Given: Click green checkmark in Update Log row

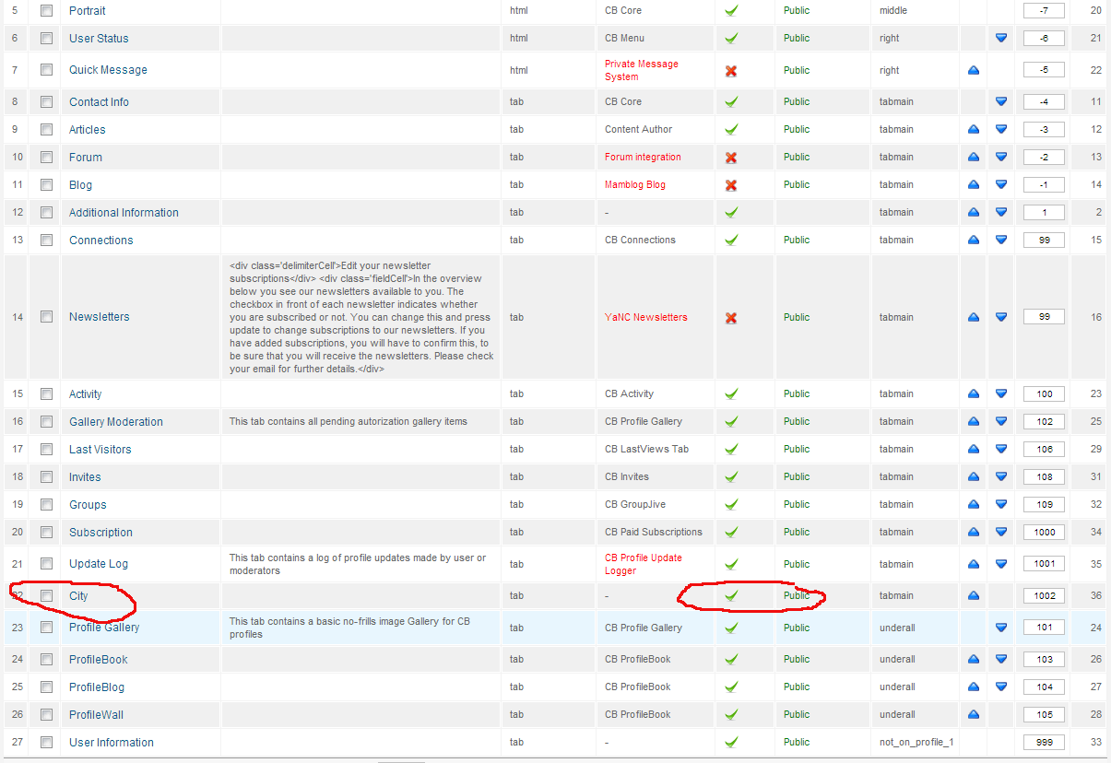Looking at the screenshot, I should pos(731,564).
